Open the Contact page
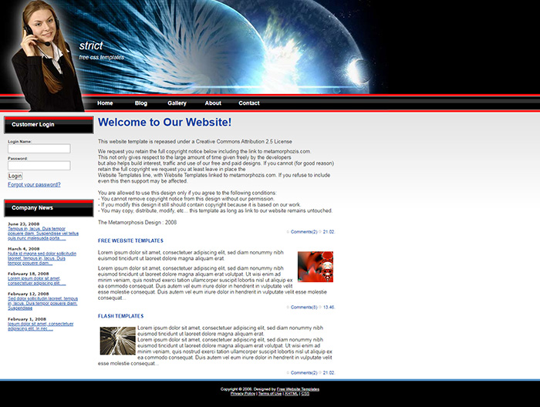 (x=249, y=103)
